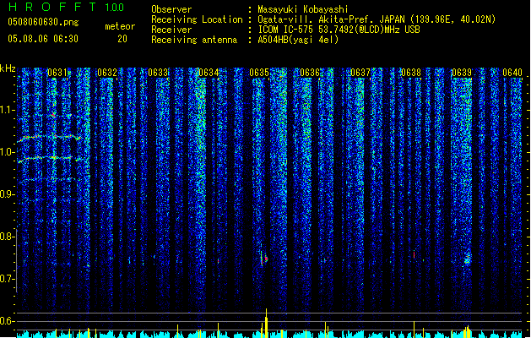Image resolution: width=531 pixels, height=338 pixels.
Task: Click the 'Observer' field label
Action: pyautogui.click(x=171, y=9)
